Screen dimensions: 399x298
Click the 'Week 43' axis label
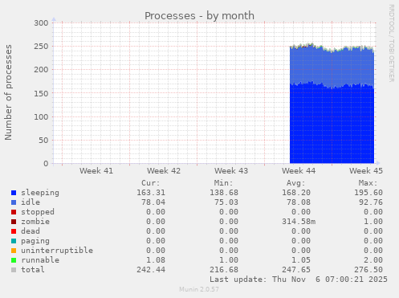point(231,171)
